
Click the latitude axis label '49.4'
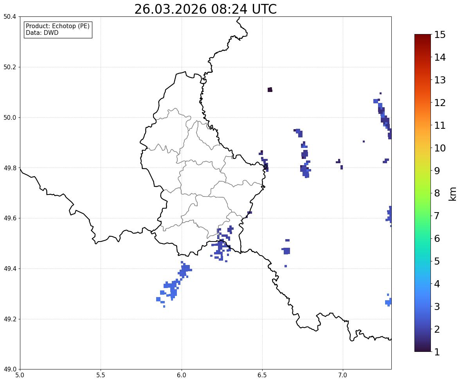coord(10,268)
